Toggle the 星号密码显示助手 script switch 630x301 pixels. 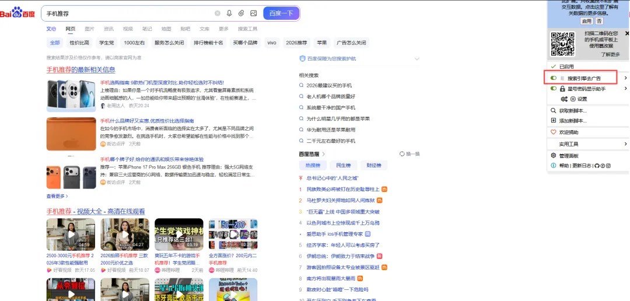553,89
